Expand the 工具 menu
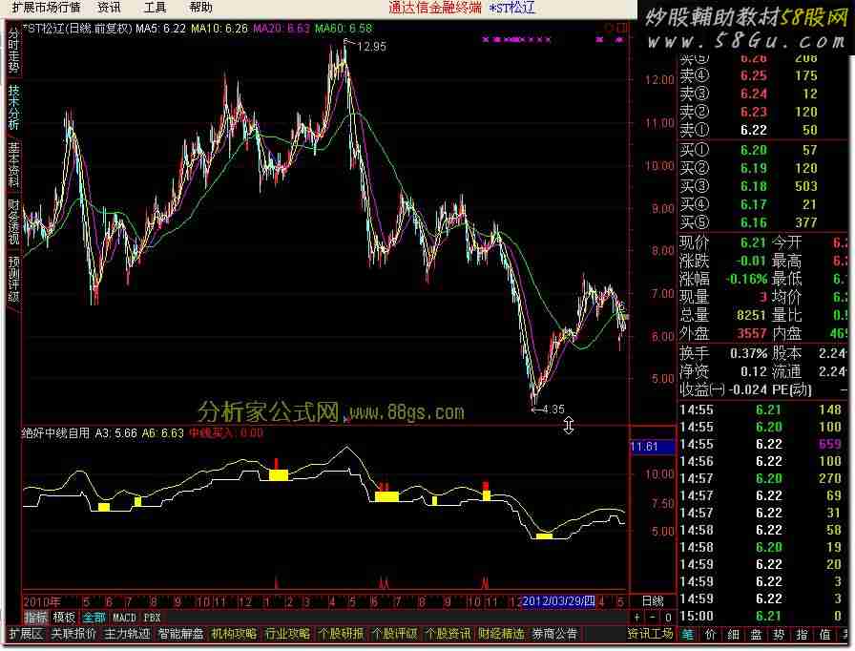855x651 pixels. click(x=155, y=7)
